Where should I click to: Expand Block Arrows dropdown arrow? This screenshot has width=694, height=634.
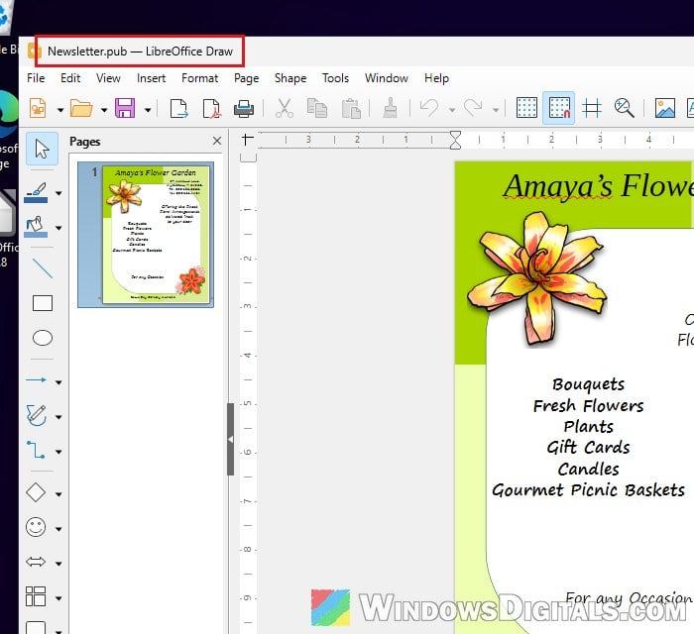pyautogui.click(x=58, y=564)
